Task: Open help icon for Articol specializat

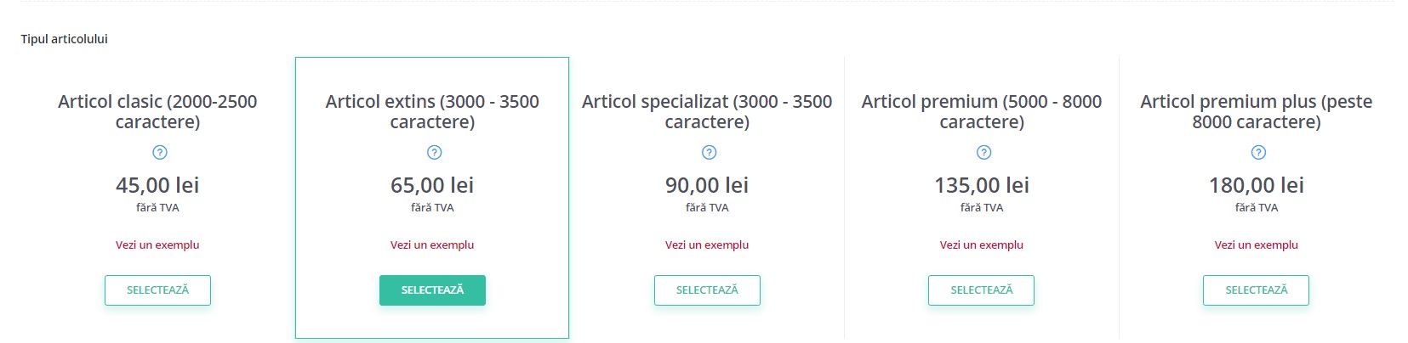Action: (x=709, y=153)
